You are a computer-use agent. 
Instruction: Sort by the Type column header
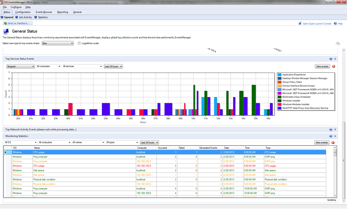[x=295, y=148]
